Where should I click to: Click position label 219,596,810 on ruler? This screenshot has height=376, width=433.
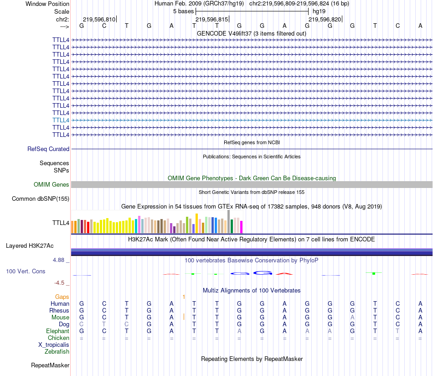point(99,19)
